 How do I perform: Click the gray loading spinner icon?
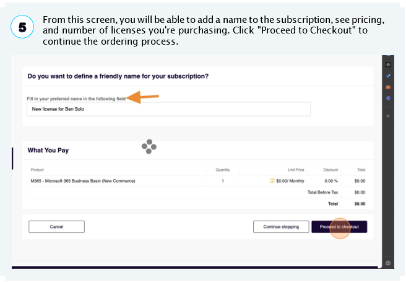tap(149, 146)
